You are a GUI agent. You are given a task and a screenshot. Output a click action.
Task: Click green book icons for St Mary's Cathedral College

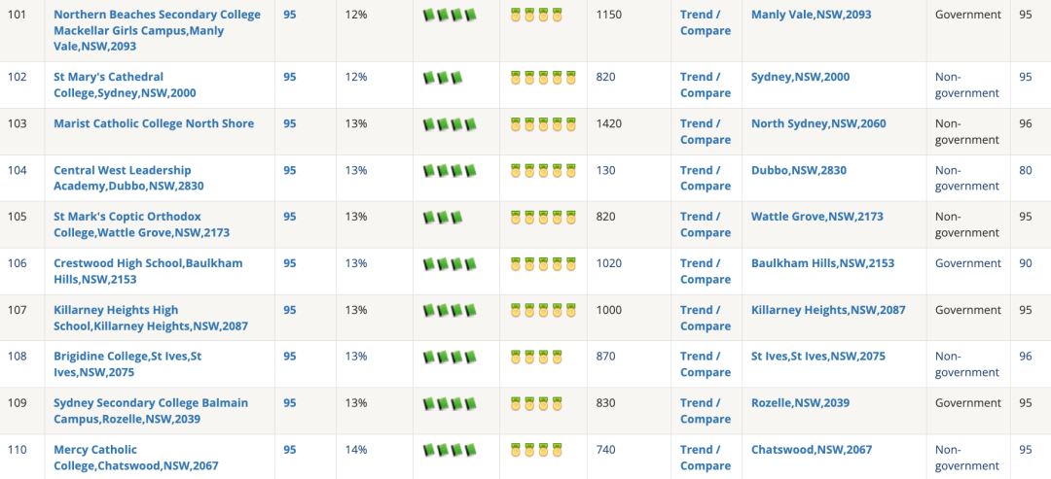443,78
